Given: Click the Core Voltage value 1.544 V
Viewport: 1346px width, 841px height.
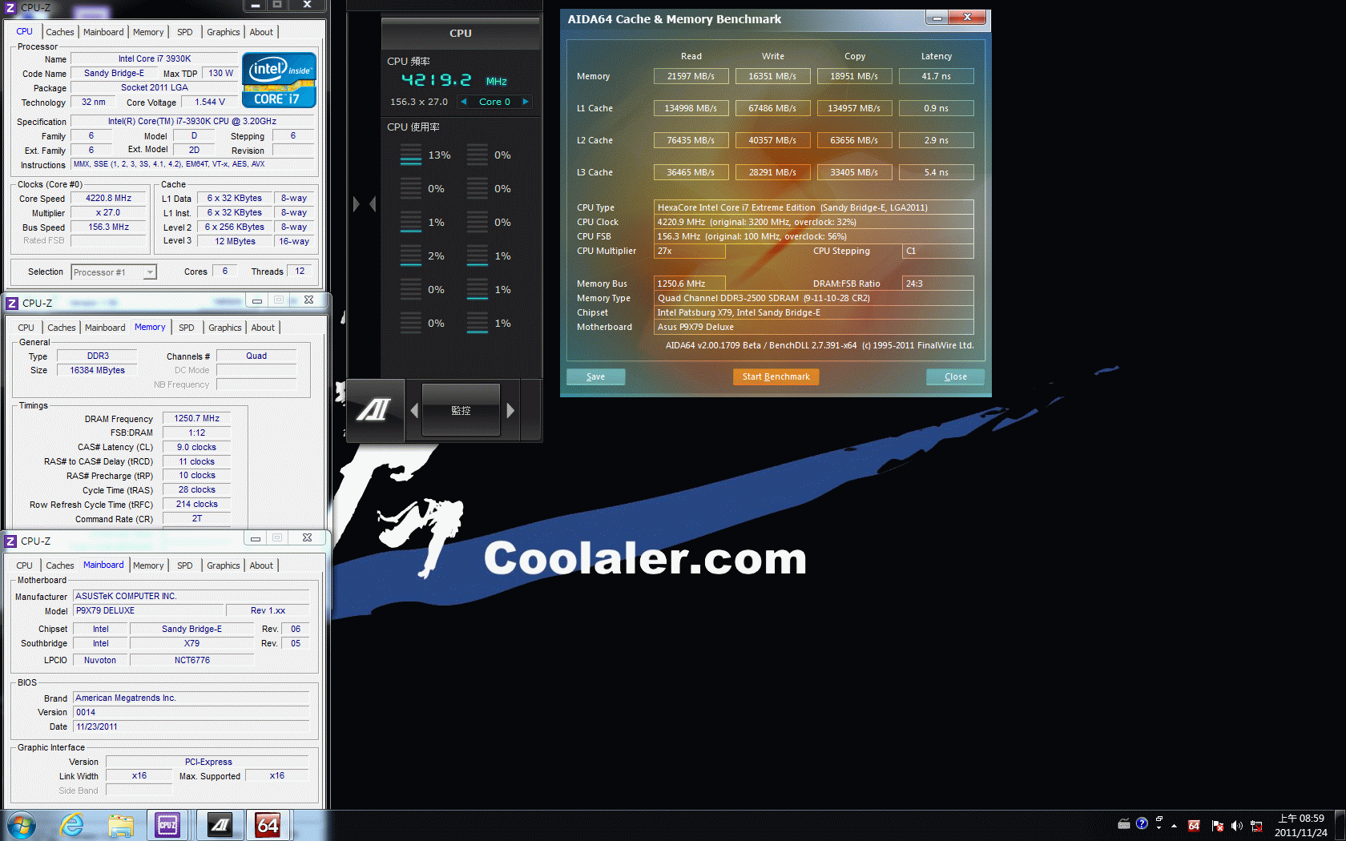Looking at the screenshot, I should (210, 102).
